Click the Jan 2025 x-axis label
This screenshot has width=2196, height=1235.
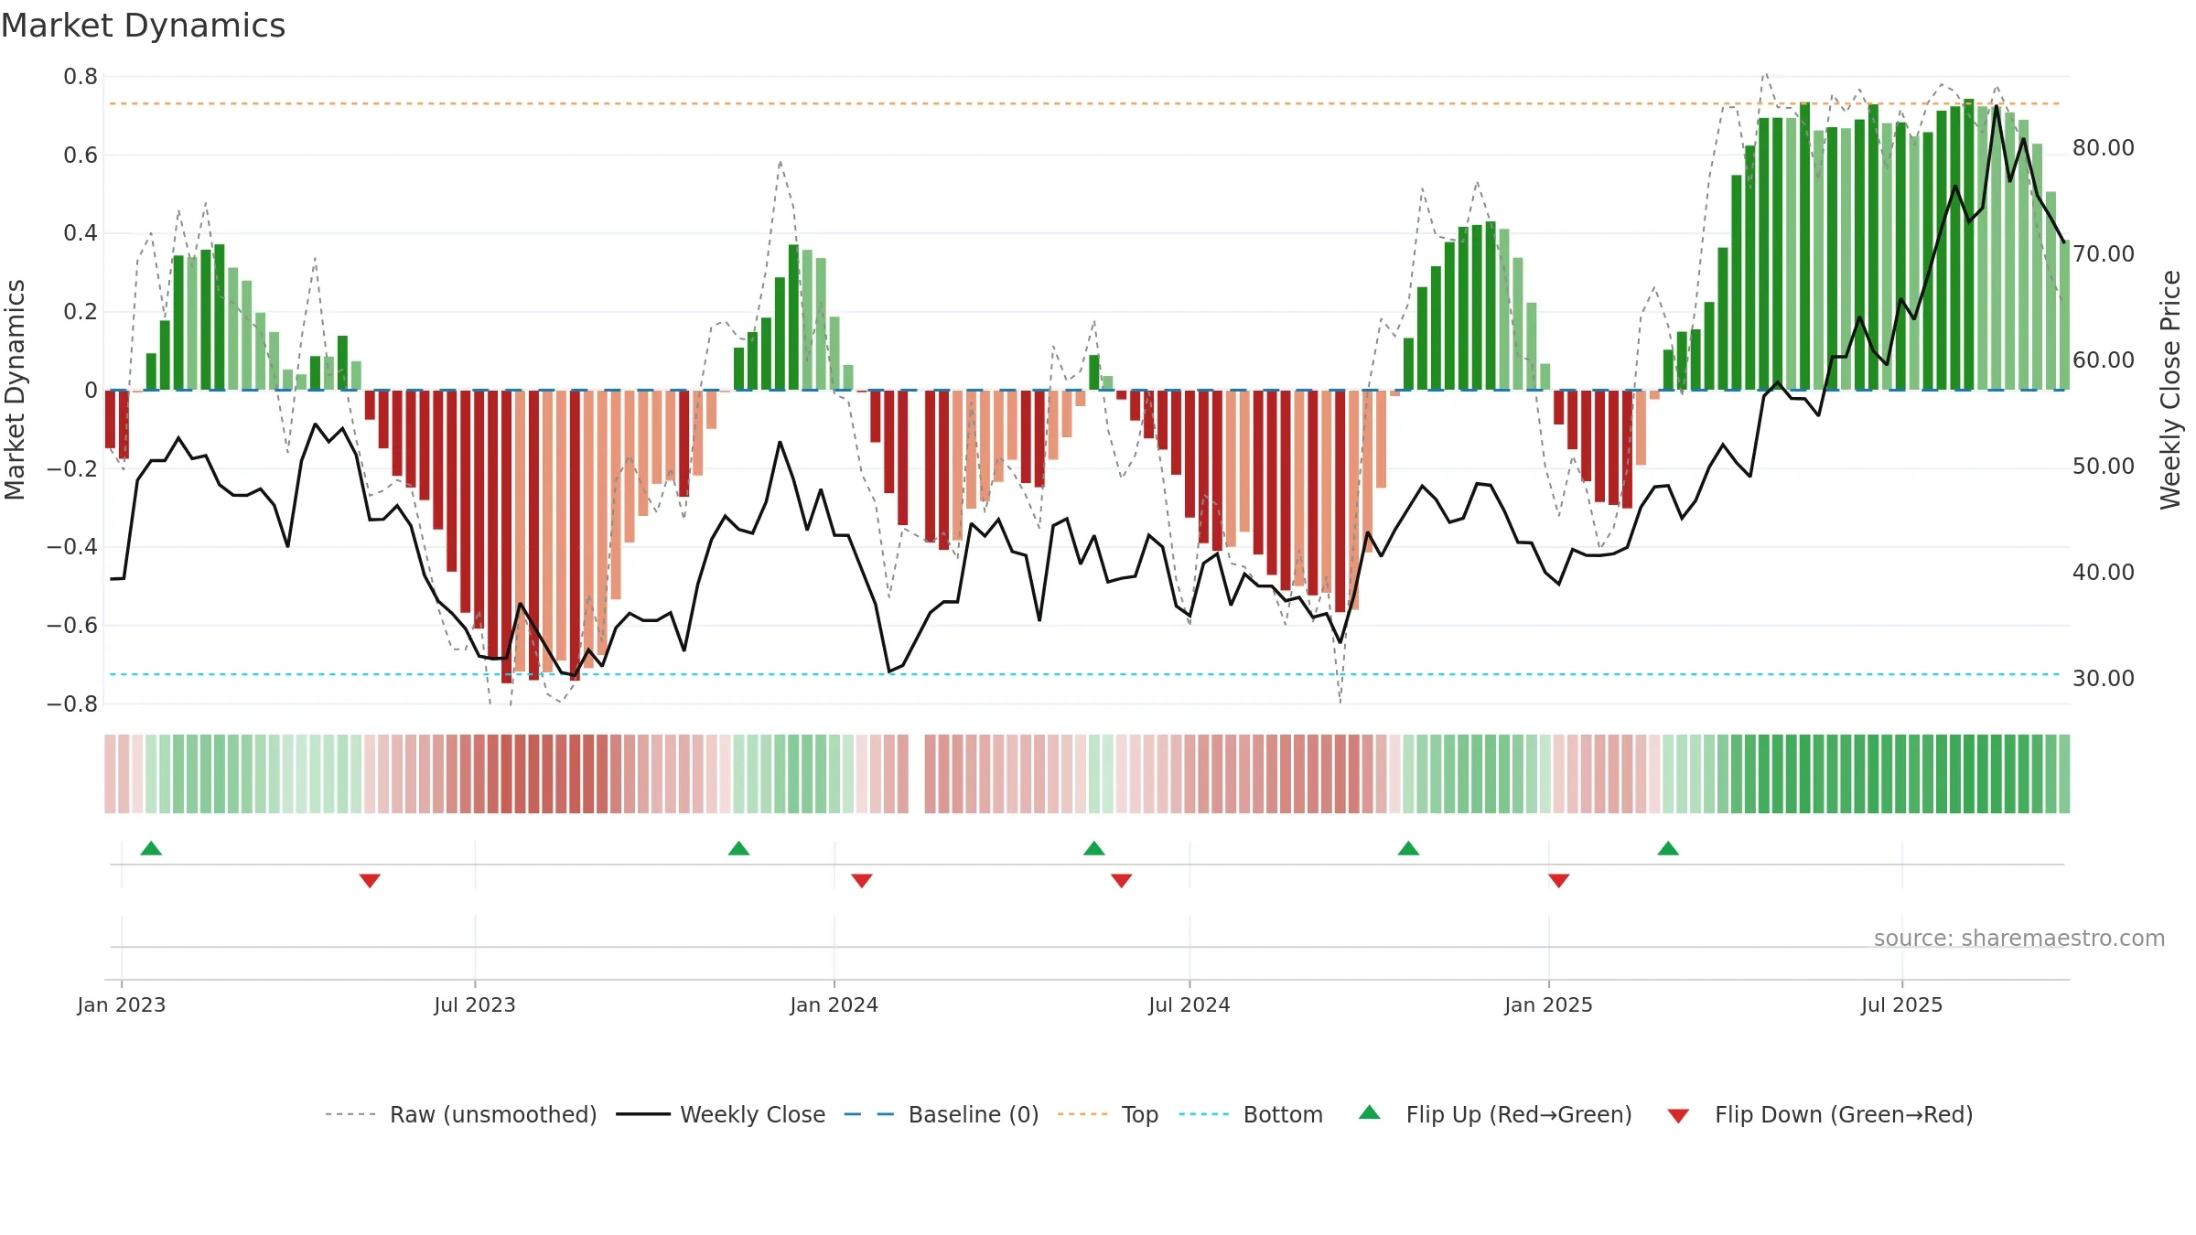1549,1004
